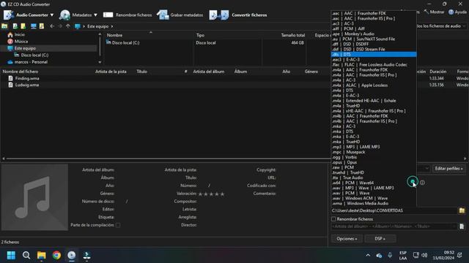The height and width of the screenshot is (263, 469).
Task: Sort by Nombre del fichero column
Action: [x=21, y=72]
